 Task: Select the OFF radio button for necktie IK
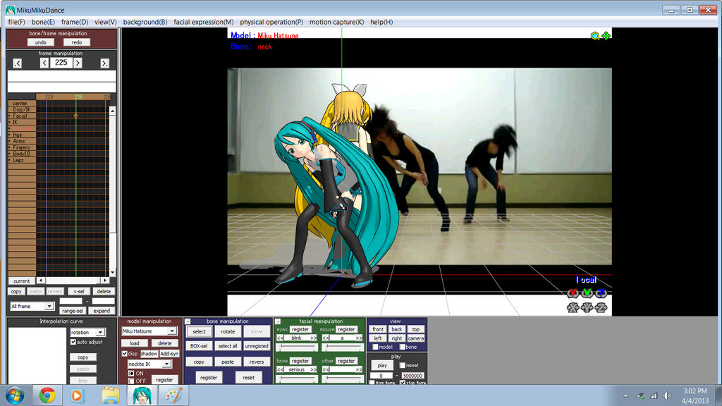pos(131,381)
